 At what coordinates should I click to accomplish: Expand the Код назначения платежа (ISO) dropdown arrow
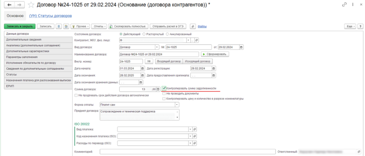coord(191,136)
